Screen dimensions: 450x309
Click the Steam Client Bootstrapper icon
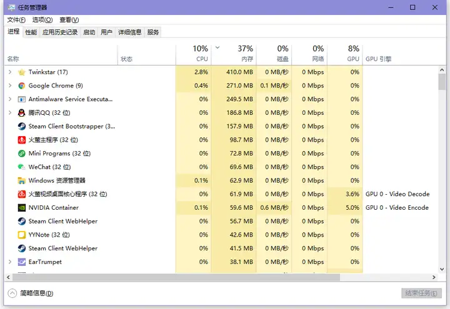(x=22, y=126)
